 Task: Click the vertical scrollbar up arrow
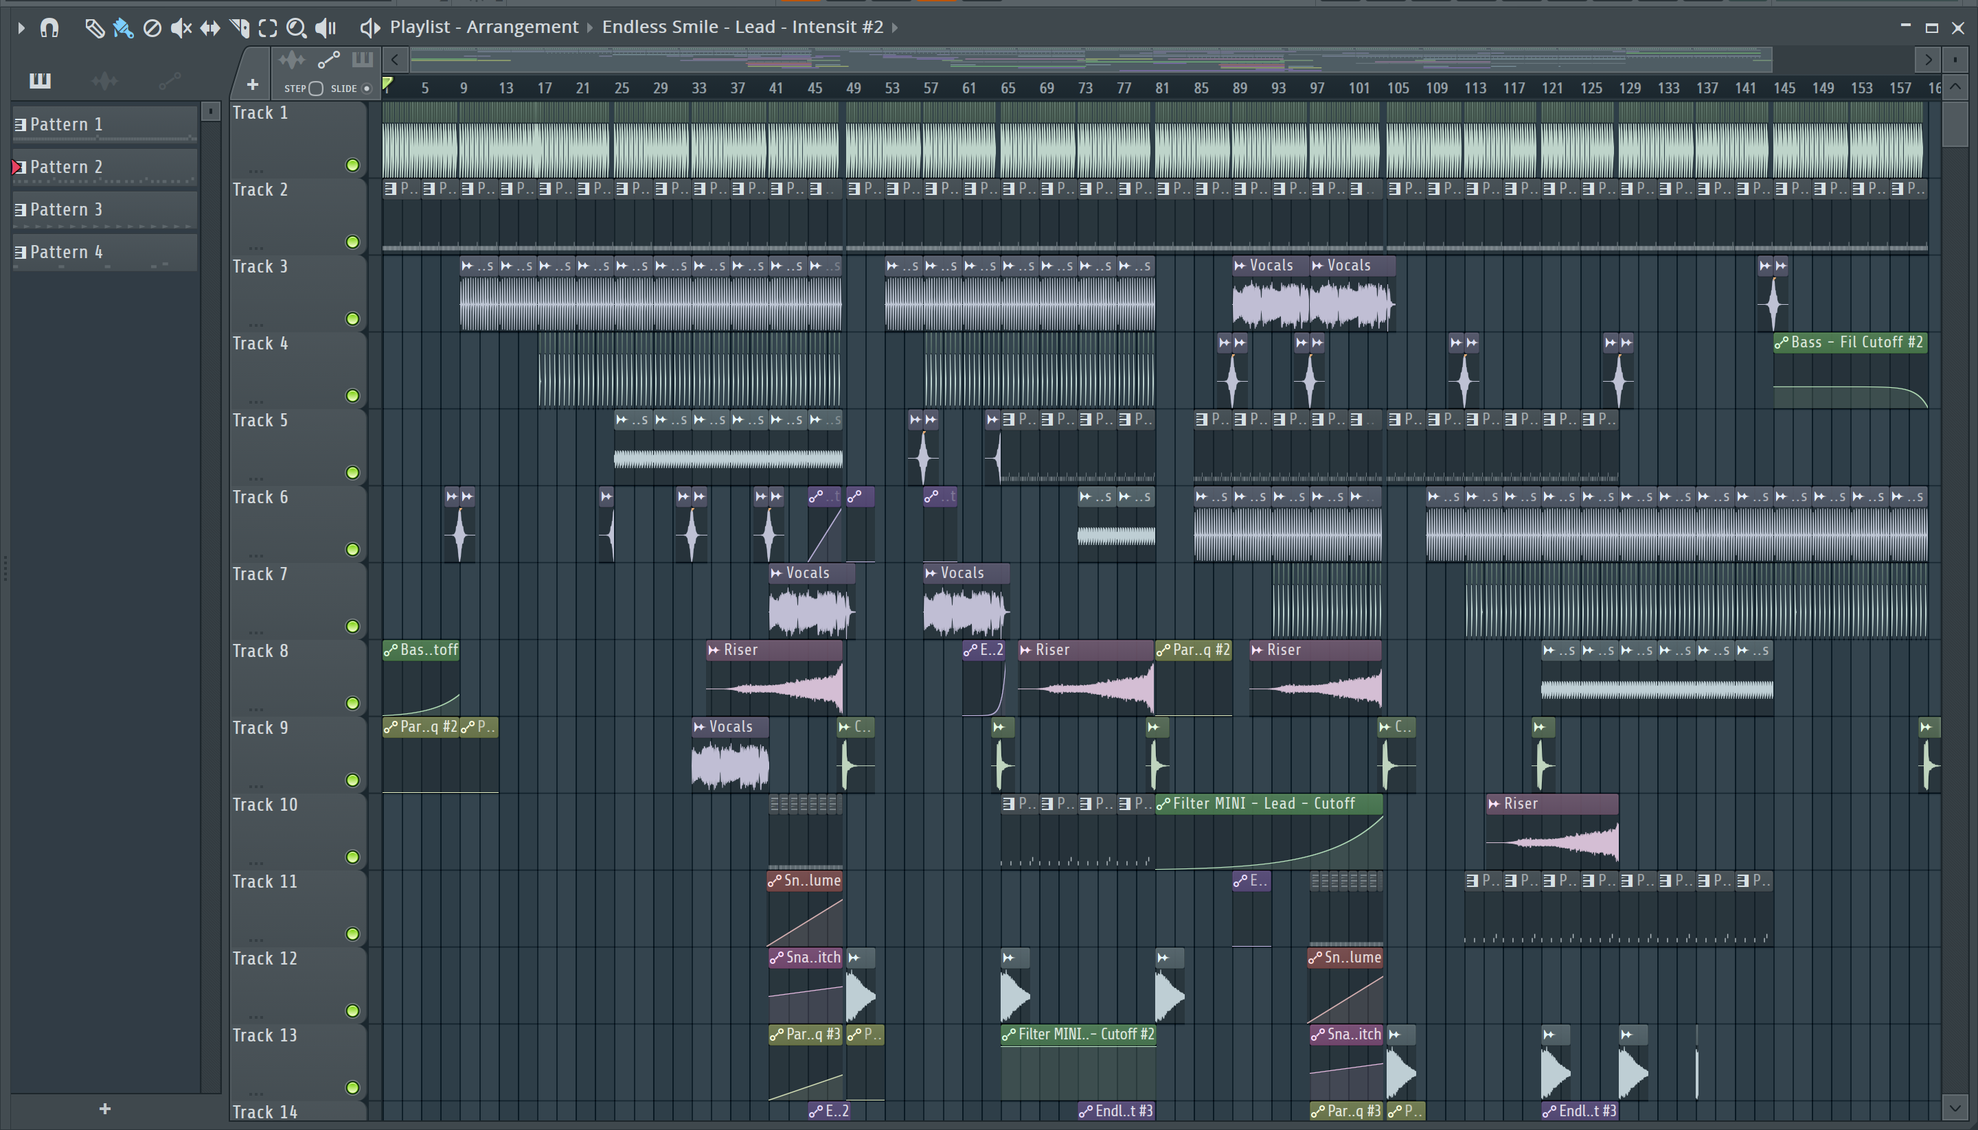pos(1955,87)
